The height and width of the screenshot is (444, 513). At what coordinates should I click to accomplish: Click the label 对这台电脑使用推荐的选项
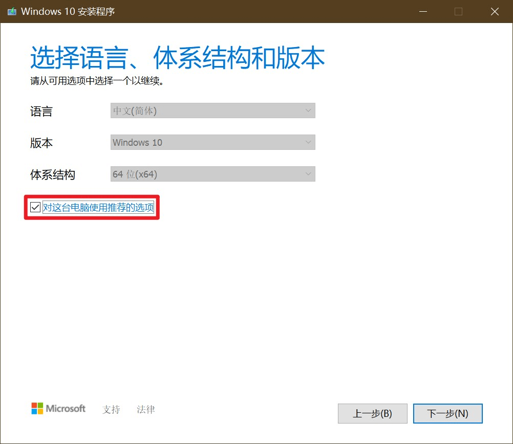click(97, 207)
